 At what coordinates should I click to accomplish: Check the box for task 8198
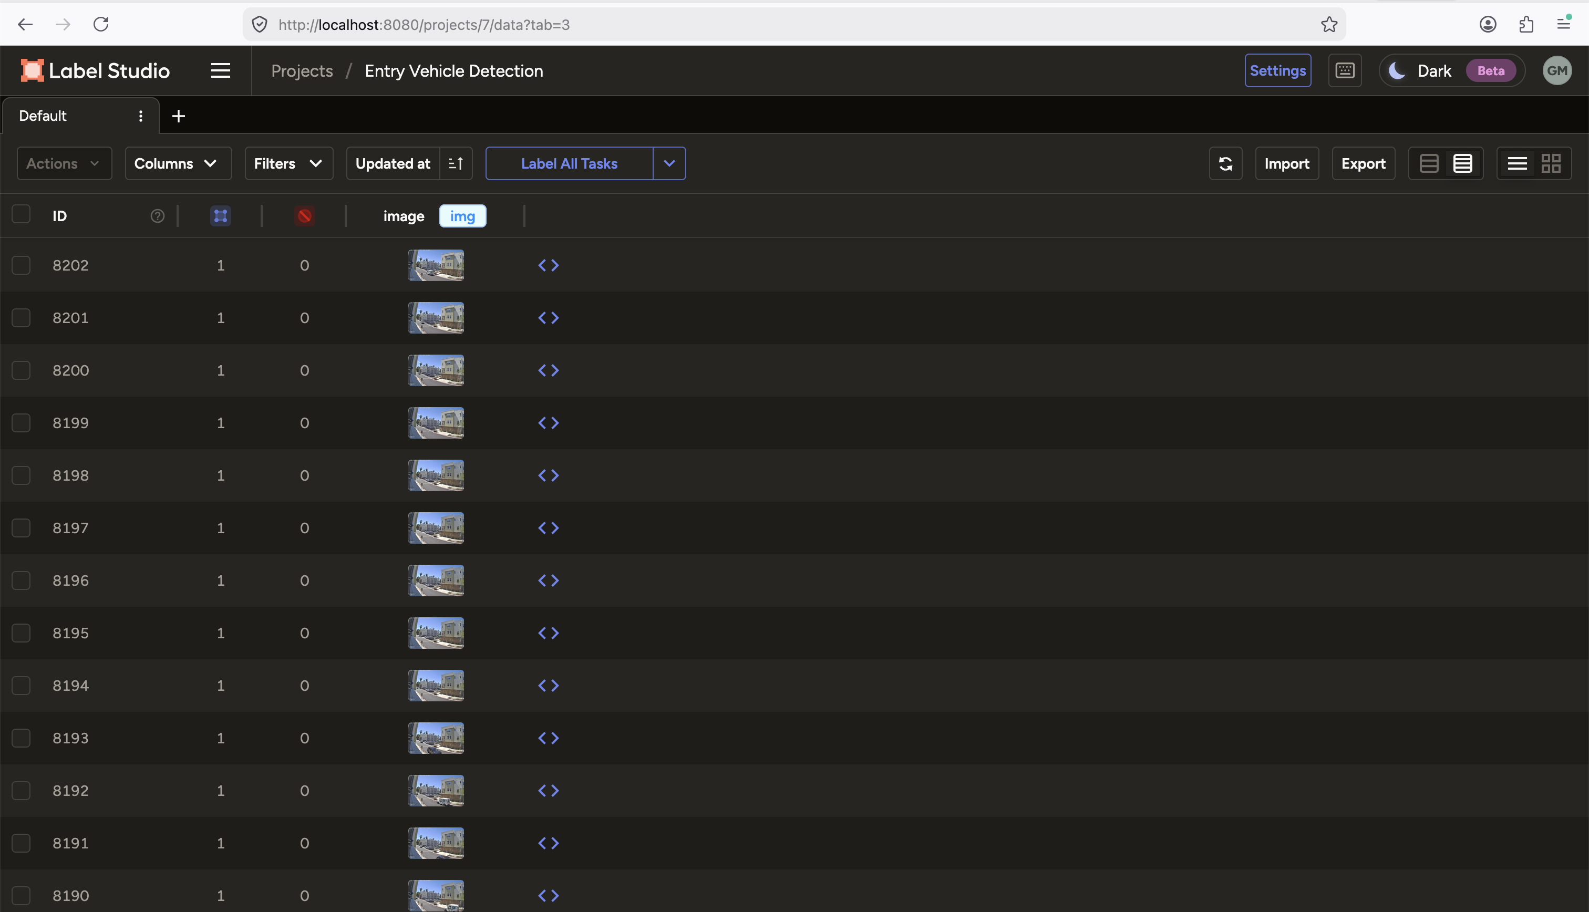(x=22, y=475)
